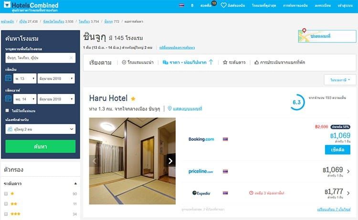Collapse the star rating filter section

point(75,183)
